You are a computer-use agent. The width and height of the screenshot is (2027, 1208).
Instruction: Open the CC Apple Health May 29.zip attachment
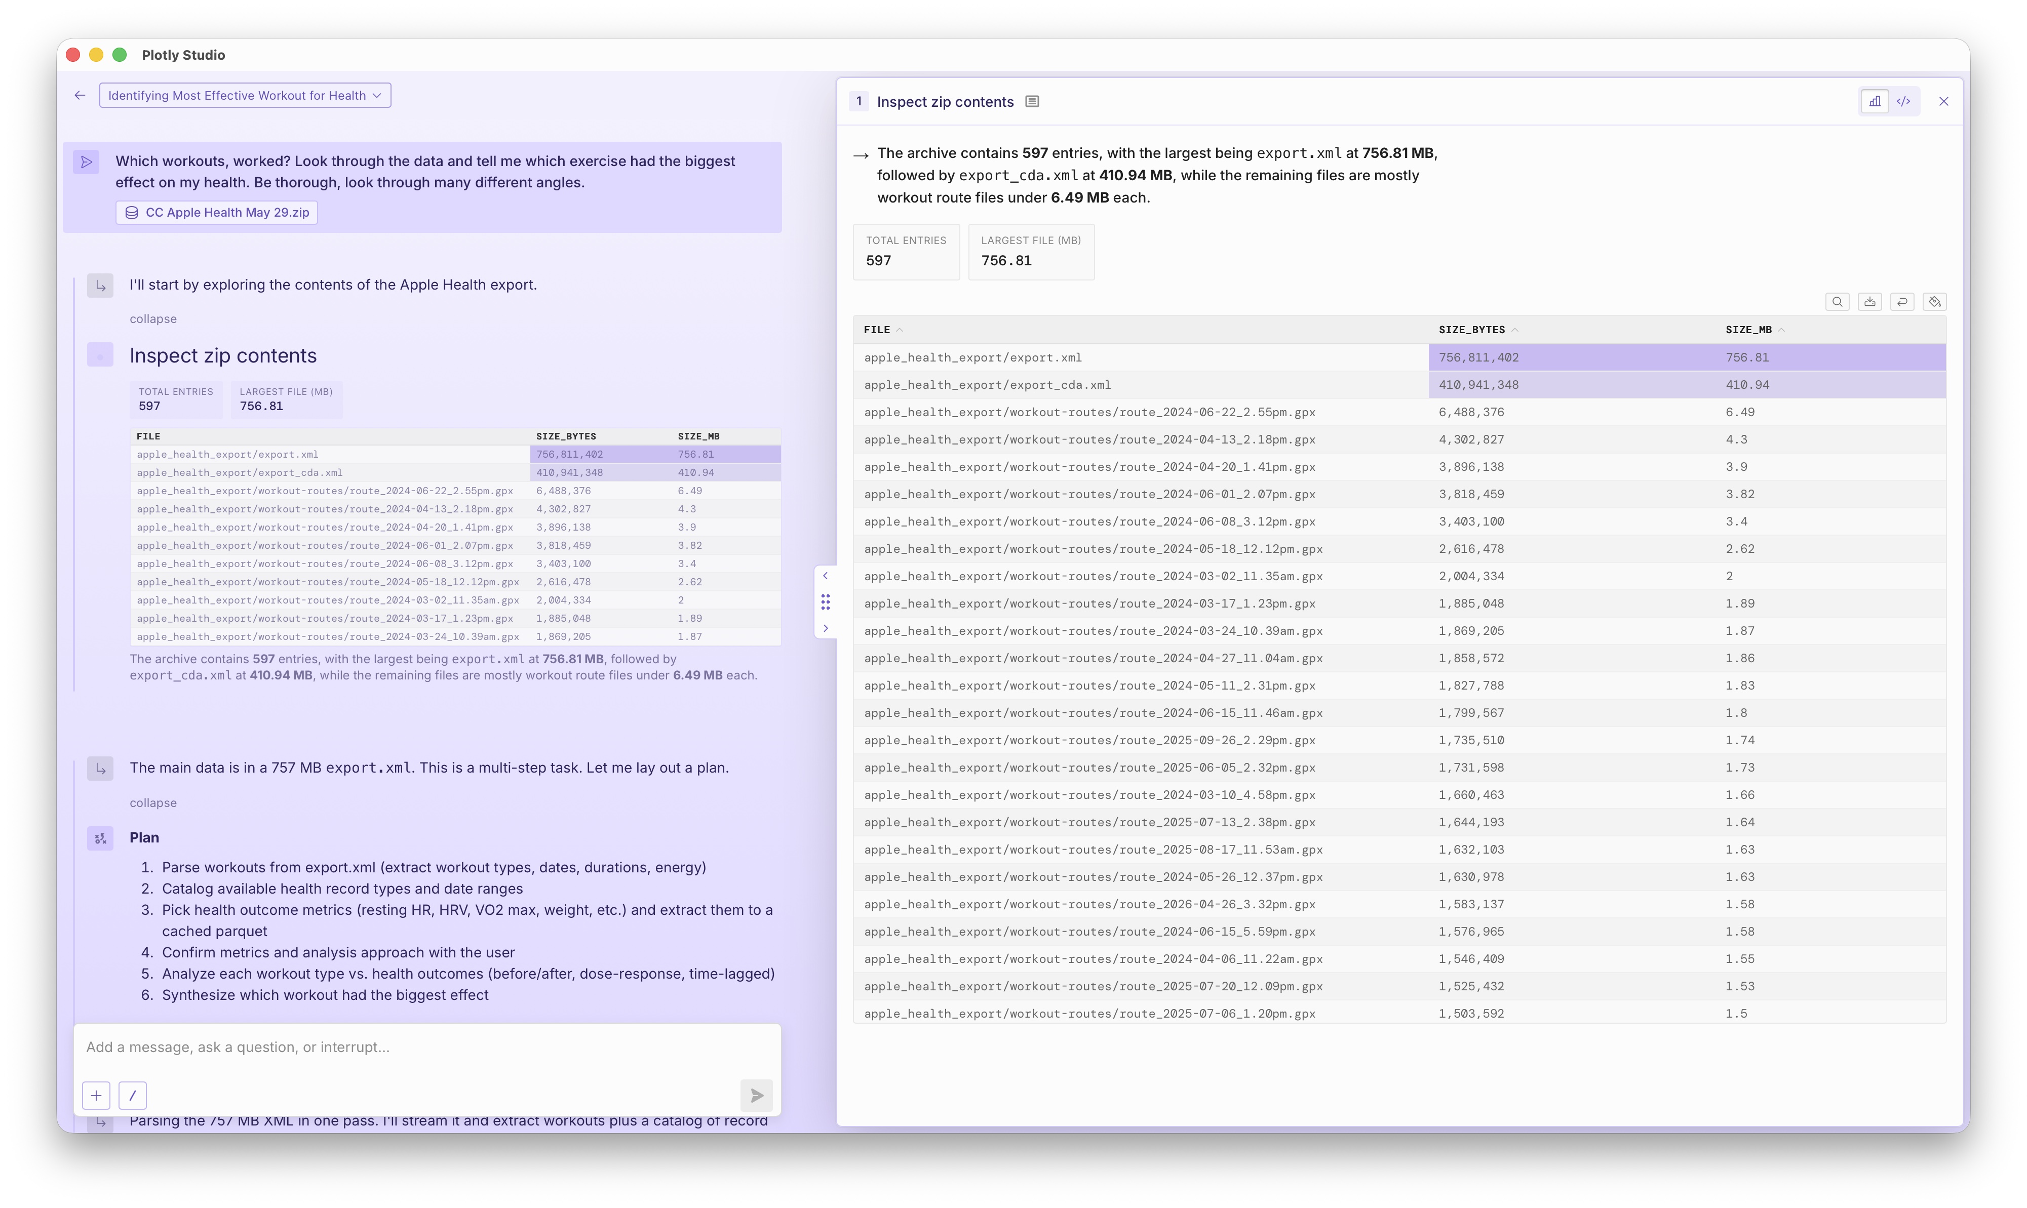click(x=217, y=213)
